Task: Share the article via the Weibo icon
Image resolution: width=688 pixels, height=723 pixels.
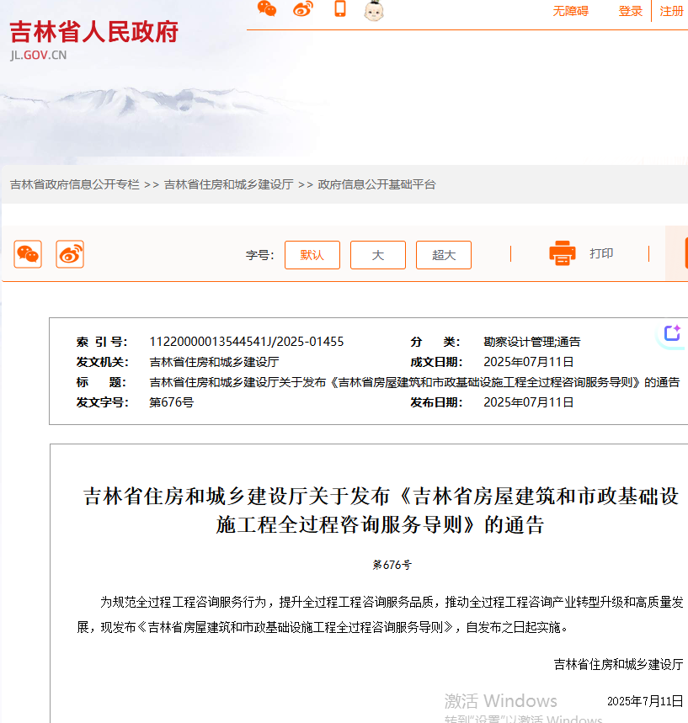Action: [70, 254]
